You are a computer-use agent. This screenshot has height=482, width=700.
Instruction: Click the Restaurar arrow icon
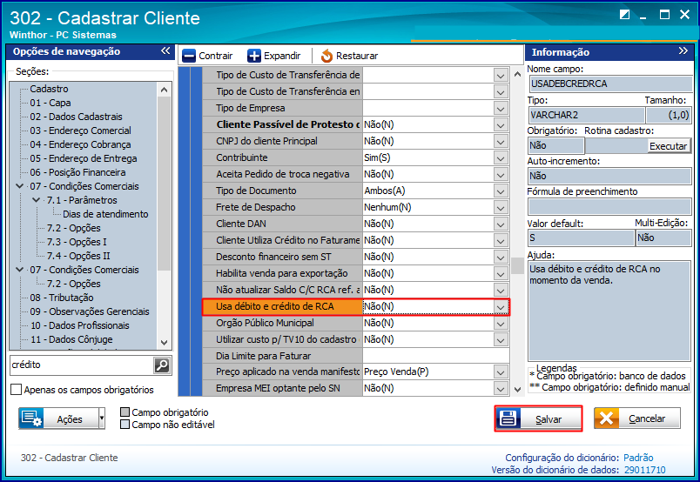point(326,56)
